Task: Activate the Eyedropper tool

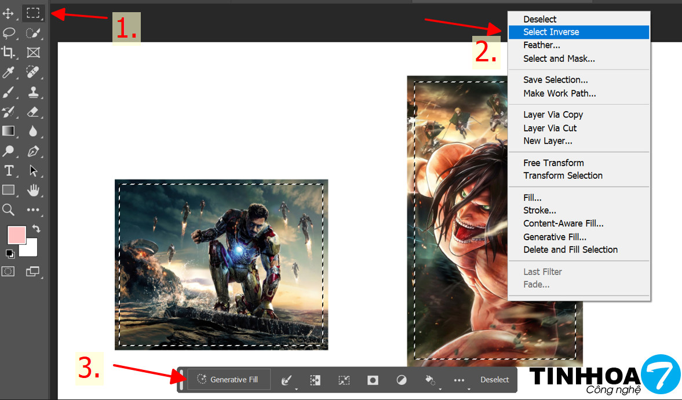Action: click(9, 72)
